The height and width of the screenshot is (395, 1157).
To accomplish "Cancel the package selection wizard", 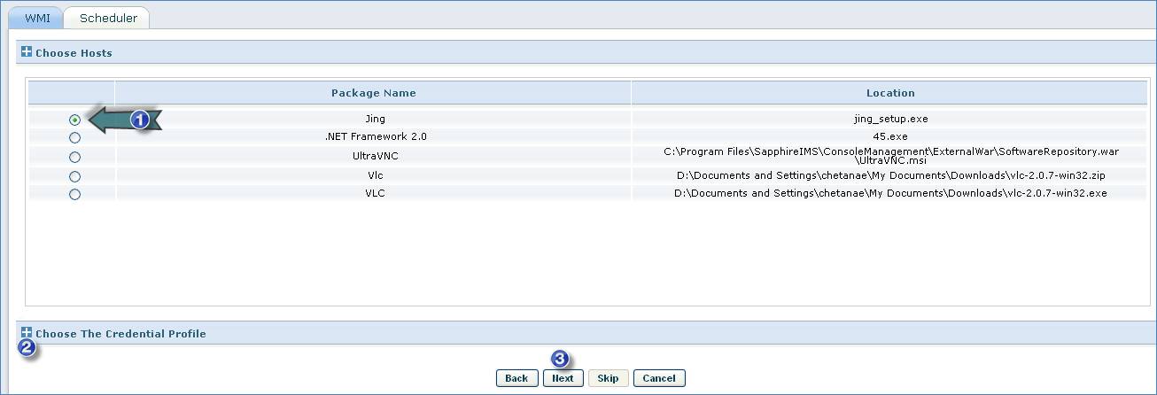I will [x=659, y=378].
